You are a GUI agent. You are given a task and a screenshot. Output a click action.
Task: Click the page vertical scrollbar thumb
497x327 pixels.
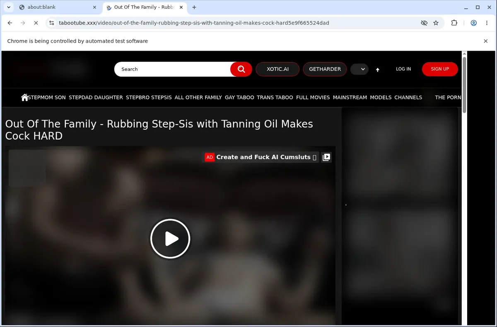coord(464,85)
